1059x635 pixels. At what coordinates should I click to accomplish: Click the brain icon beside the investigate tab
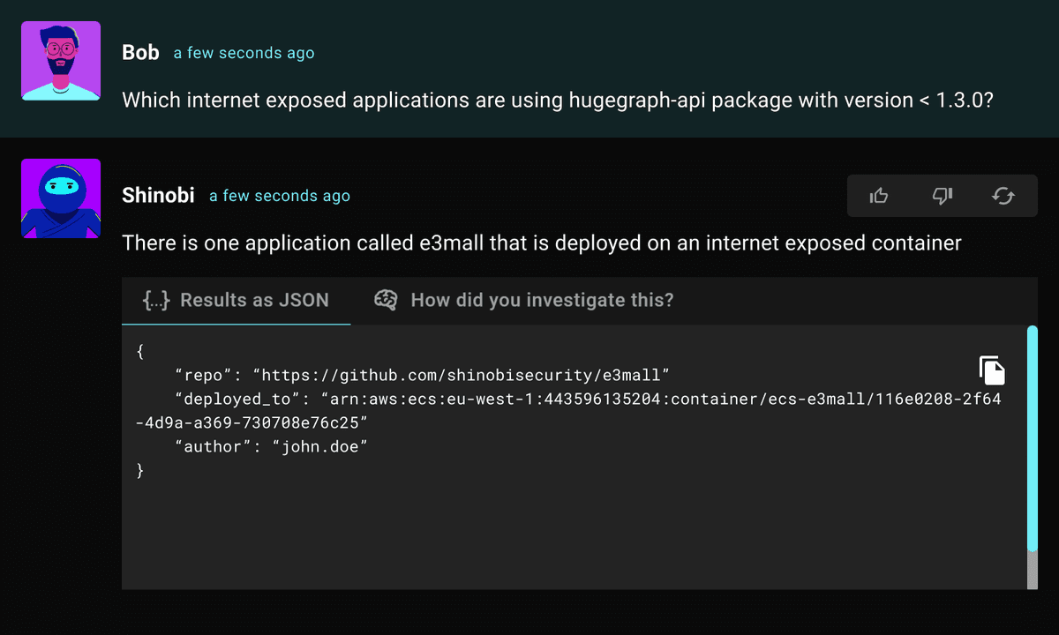[386, 300]
